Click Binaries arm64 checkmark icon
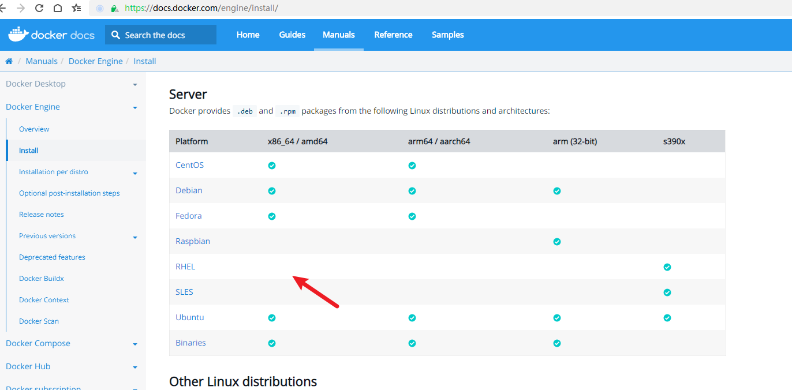792x390 pixels. point(412,343)
